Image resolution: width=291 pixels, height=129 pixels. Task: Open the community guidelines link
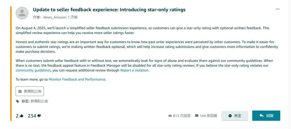pyautogui.click(x=33, y=70)
